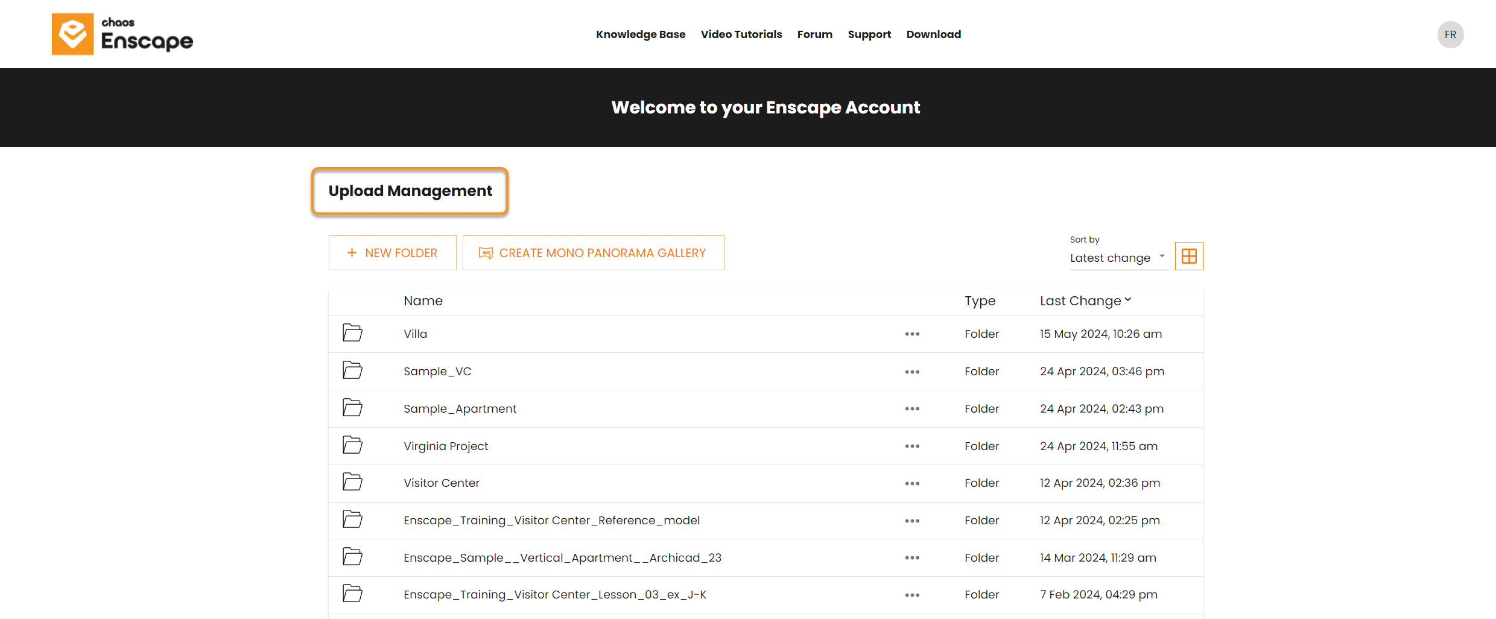Click the Virginia Project folder icon

352,445
